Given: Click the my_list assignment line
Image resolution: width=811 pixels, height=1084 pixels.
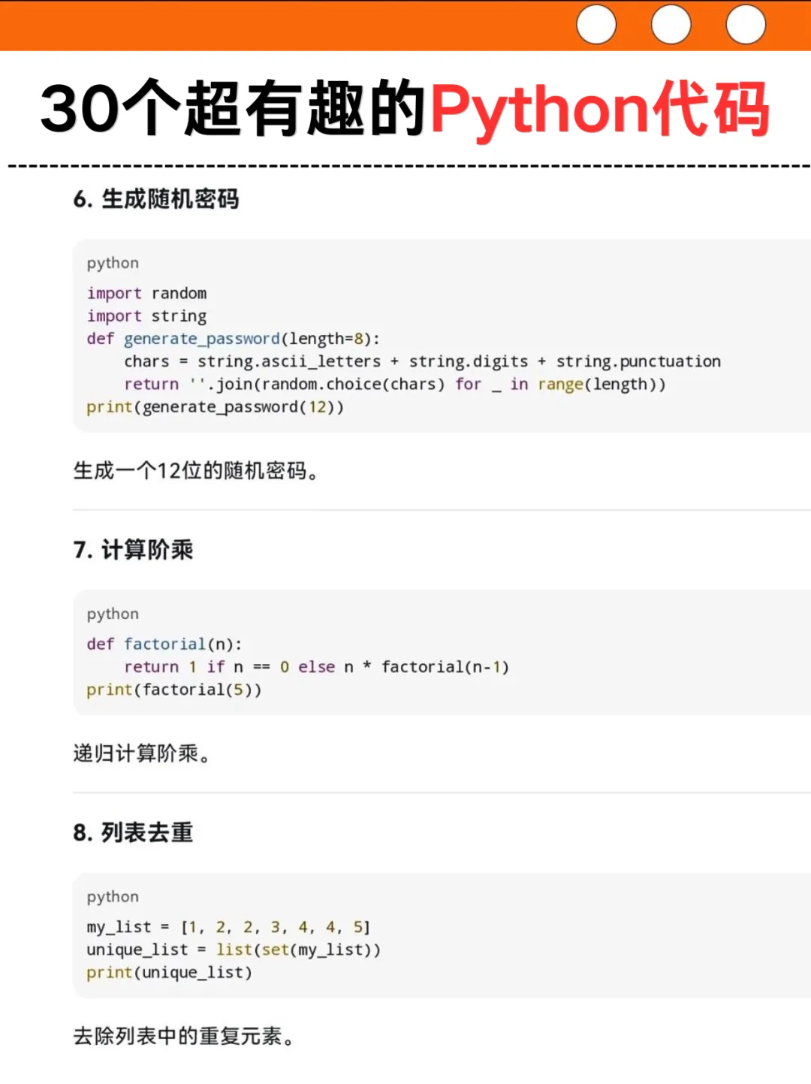Looking at the screenshot, I should 228,928.
